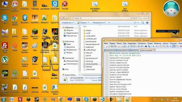The image size is (182, 102).
Task: Select the start.bat file in Explorer
Action: tap(88, 67)
